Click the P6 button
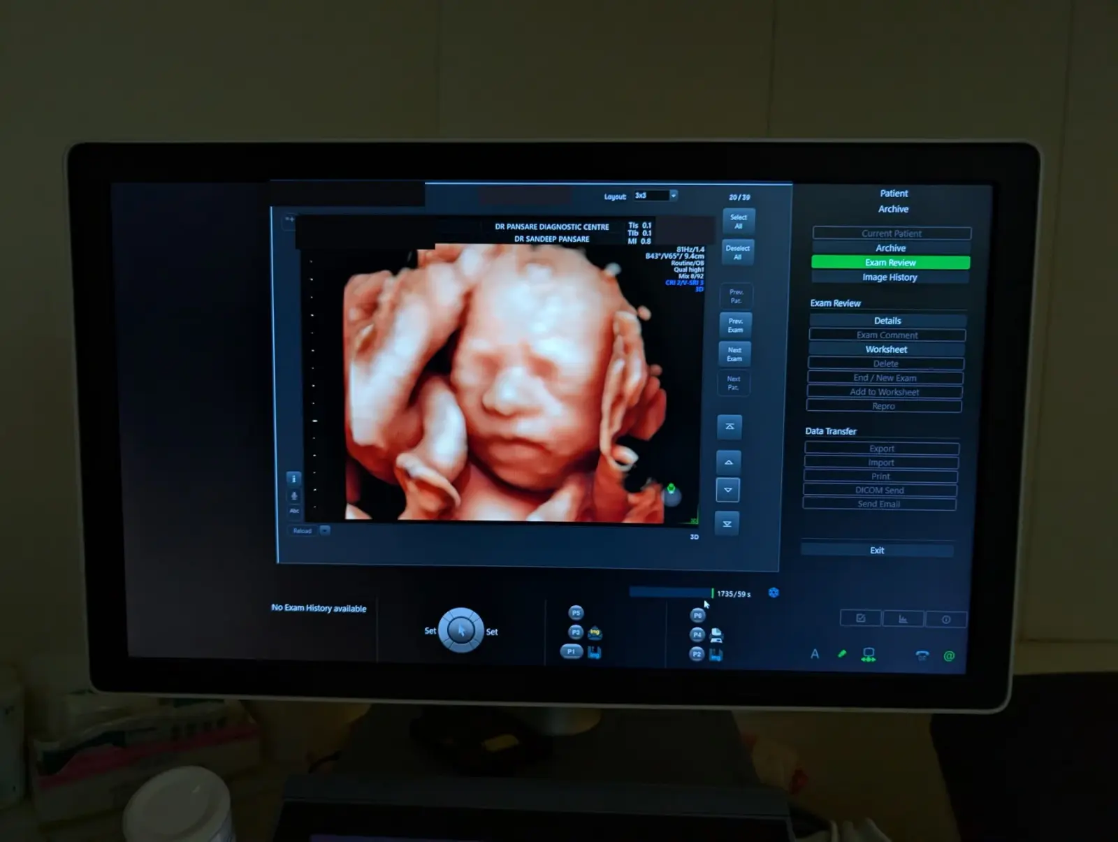Screen dimensions: 1118x842 click(697, 616)
